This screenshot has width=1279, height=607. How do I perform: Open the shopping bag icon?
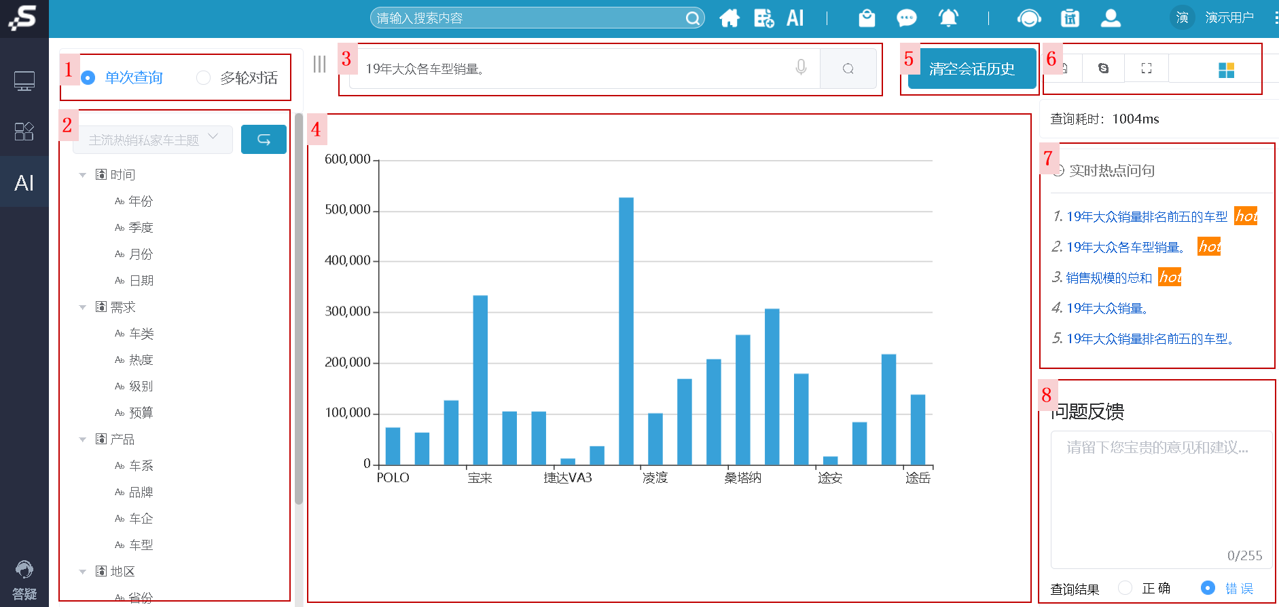pos(867,18)
